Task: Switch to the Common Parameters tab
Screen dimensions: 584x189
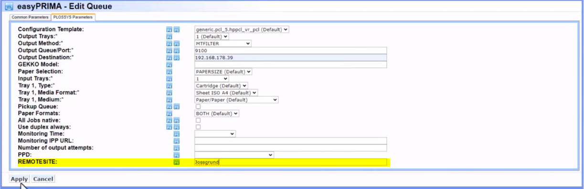Action: coord(30,17)
